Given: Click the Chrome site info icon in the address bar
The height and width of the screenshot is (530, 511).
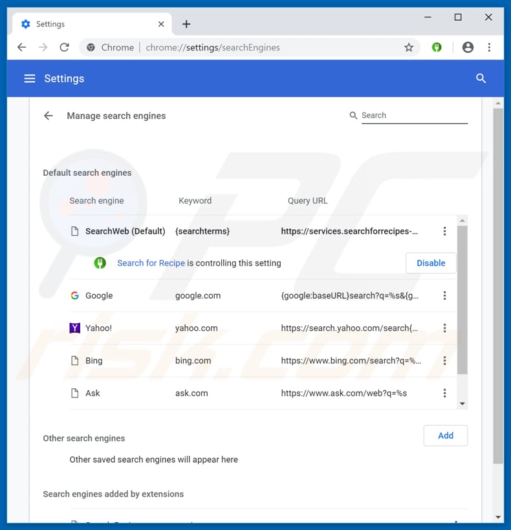Looking at the screenshot, I should click(x=91, y=47).
